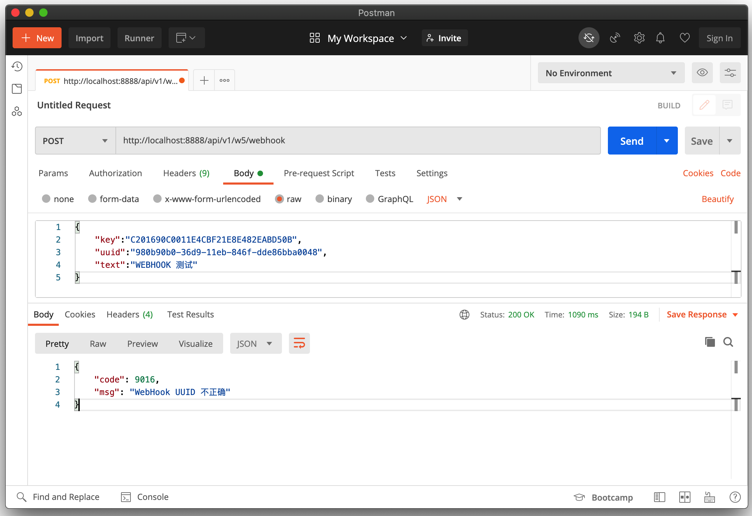Select the binary body type

tap(320, 199)
